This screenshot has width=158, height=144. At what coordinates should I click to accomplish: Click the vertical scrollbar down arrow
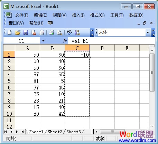point(152,126)
